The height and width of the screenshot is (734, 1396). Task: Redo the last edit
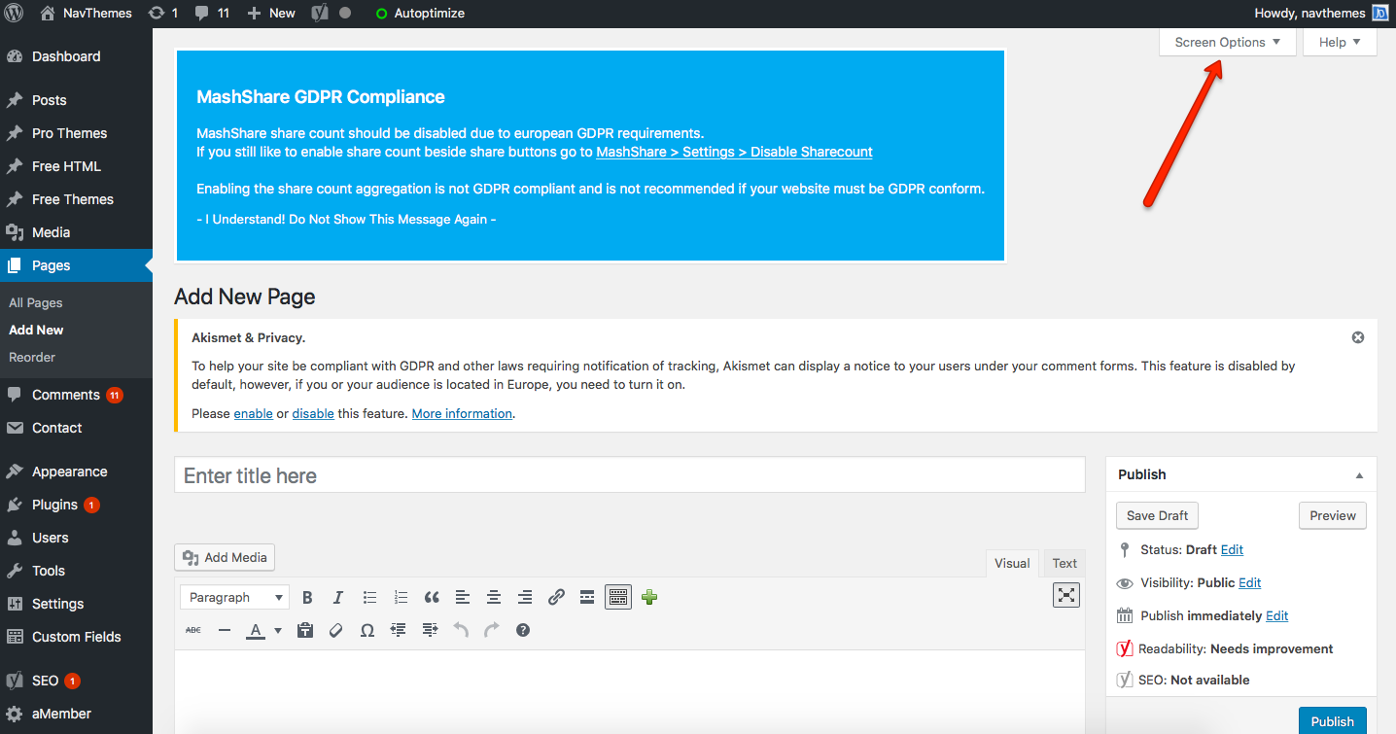pyautogui.click(x=492, y=630)
